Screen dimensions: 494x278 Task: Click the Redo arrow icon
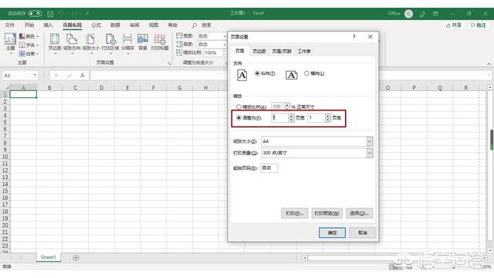click(74, 14)
